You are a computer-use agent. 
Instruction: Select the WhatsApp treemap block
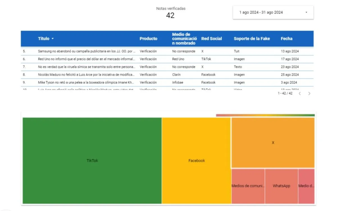[281, 186]
